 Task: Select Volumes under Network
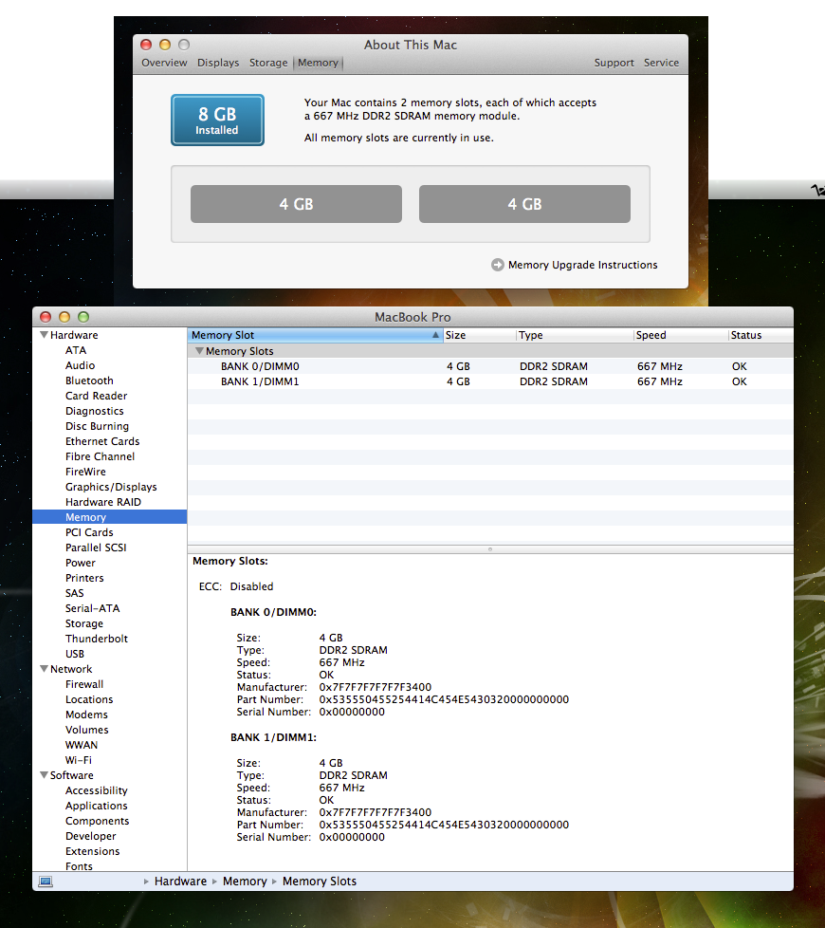[x=87, y=730]
